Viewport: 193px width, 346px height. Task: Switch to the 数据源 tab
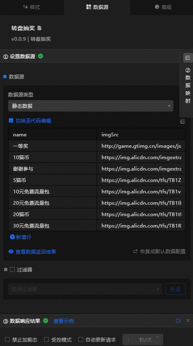coord(97,7)
